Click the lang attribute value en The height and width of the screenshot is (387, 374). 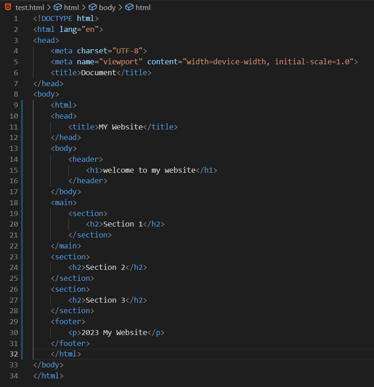[x=90, y=29]
